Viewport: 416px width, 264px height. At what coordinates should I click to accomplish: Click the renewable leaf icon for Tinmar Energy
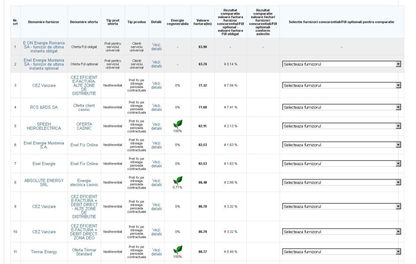178,250
